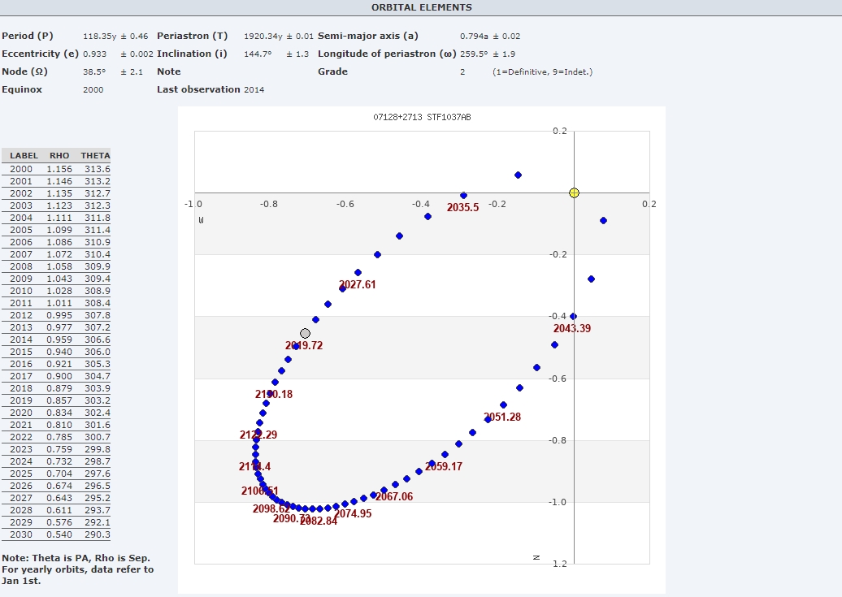Click the LABEL column header in ephemeris table

point(24,155)
